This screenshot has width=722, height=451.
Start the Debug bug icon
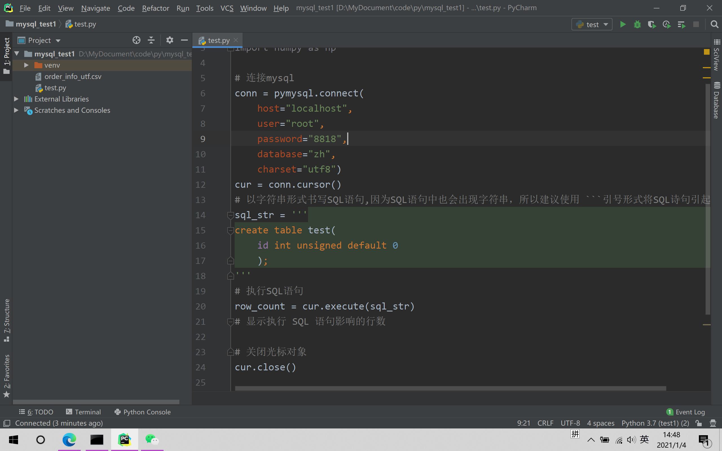click(x=637, y=25)
